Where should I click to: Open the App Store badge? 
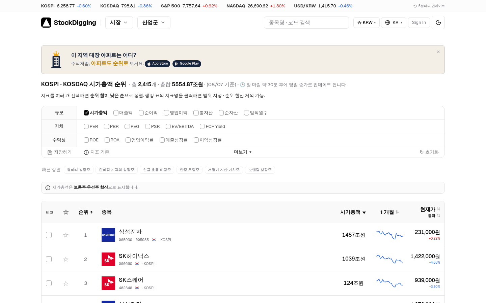[157, 64]
